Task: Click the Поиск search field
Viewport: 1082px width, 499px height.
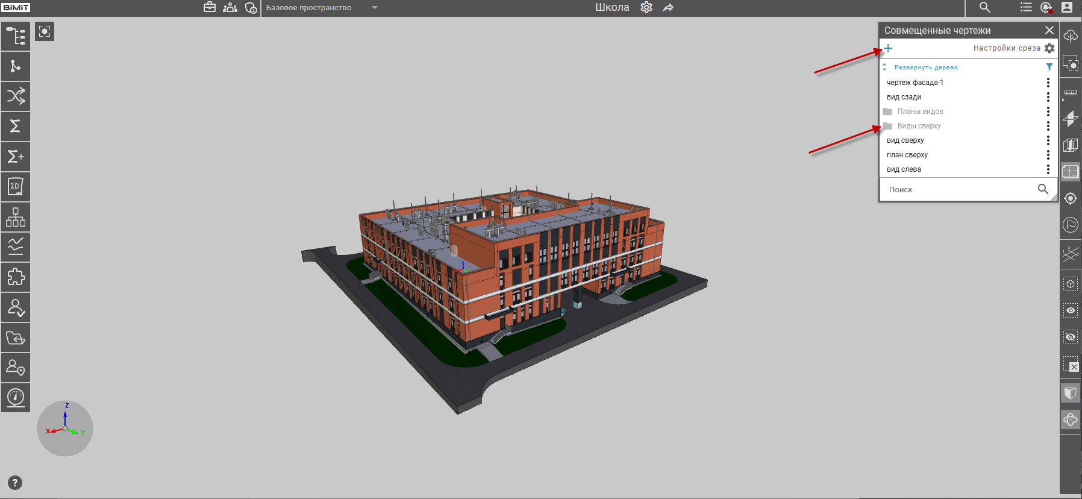Action: (959, 189)
